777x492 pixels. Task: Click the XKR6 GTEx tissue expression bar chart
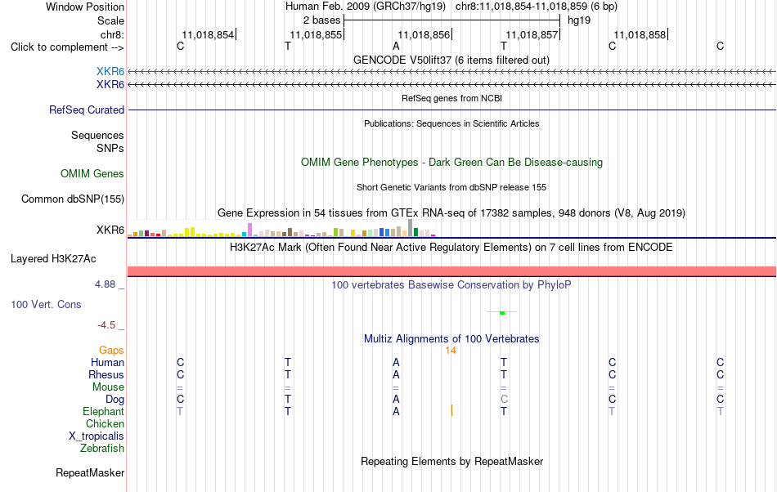(281, 228)
